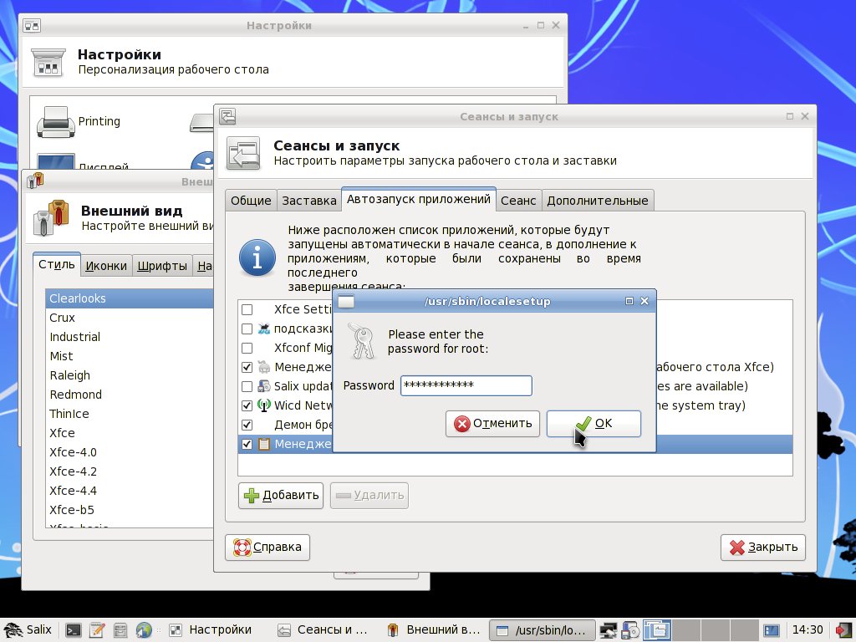Launch the terminal from the panel
The width and height of the screenshot is (856, 642).
tap(74, 630)
